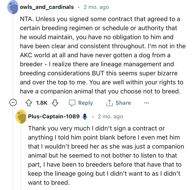Click the reply's "2 mo. ago" timestamp

point(110,117)
